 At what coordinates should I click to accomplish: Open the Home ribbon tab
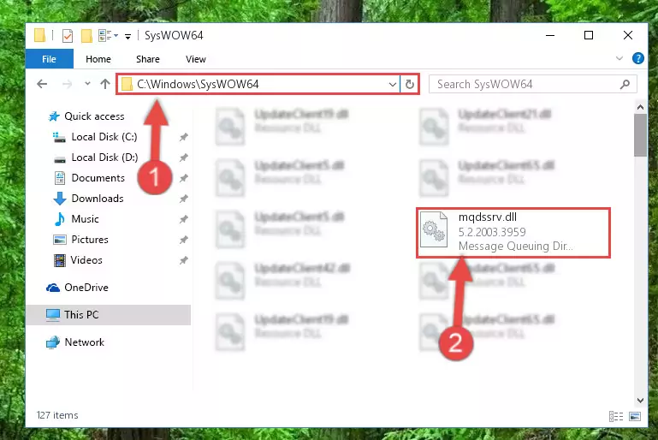point(98,59)
